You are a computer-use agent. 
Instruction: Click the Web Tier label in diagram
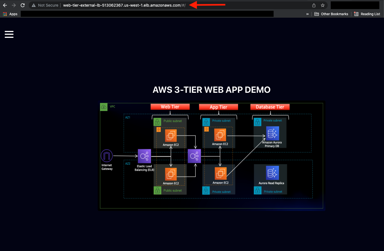tap(170, 107)
